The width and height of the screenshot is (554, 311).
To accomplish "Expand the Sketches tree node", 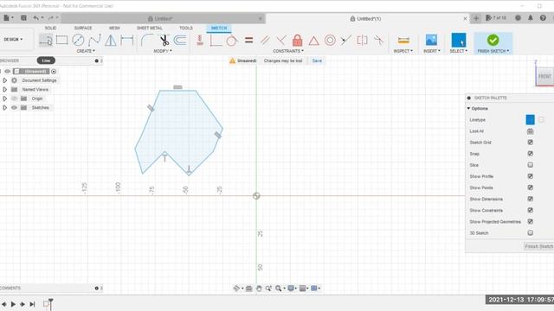I will pos(4,107).
